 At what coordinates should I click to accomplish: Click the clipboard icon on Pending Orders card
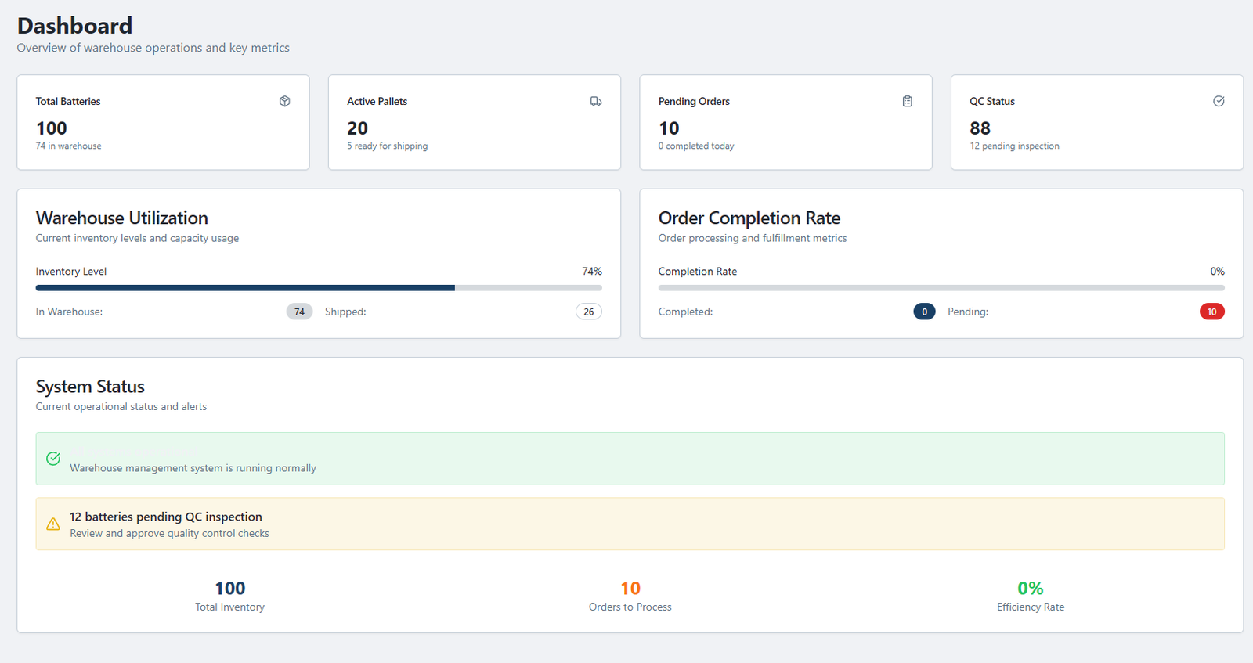(x=907, y=101)
